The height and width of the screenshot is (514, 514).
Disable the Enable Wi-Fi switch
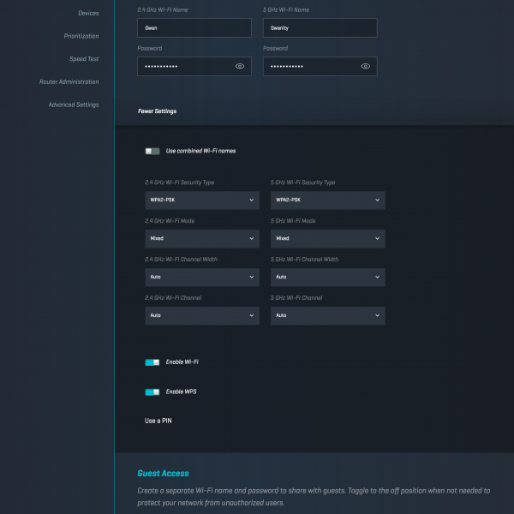152,362
